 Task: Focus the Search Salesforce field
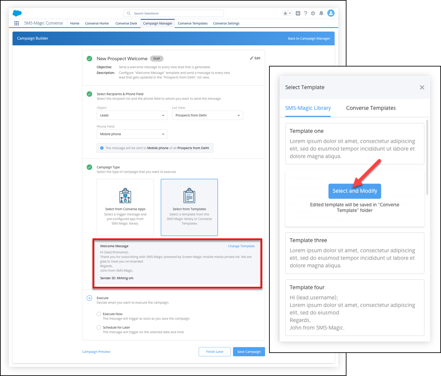click(174, 13)
